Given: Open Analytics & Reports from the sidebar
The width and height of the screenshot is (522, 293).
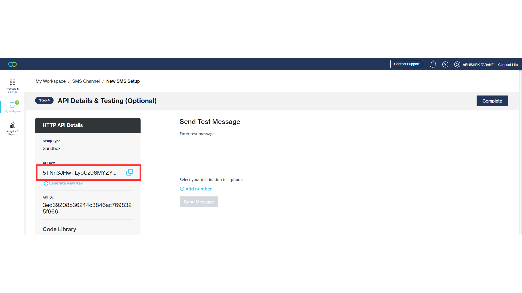Looking at the screenshot, I should coord(12,128).
